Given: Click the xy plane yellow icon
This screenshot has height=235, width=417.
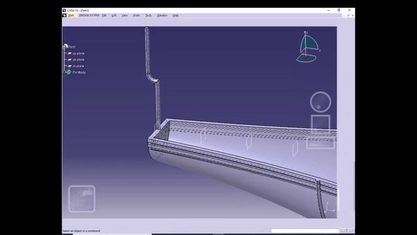Looking at the screenshot, I should click(x=69, y=54).
